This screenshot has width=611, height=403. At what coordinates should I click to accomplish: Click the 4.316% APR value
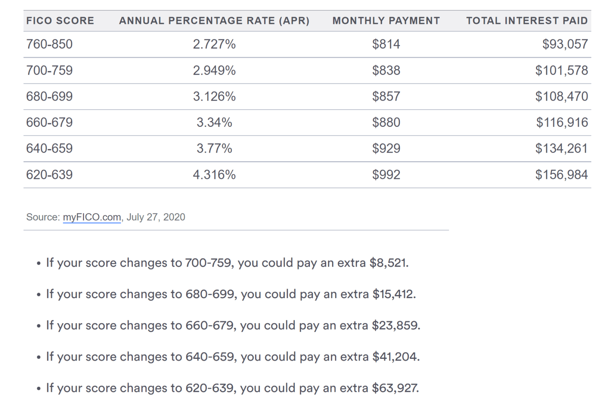[x=214, y=174]
